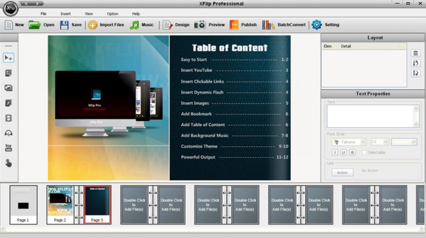Image resolution: width=426 pixels, height=238 pixels.
Task: Click the Detail column header
Action: [x=369, y=46]
